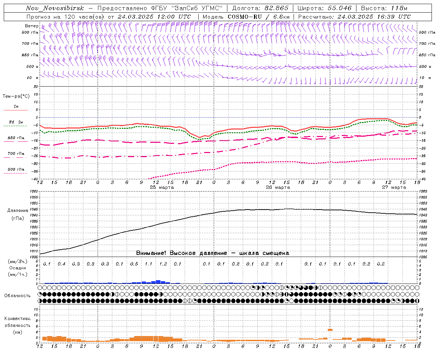The height and width of the screenshot is (349, 437).
Task: Click the Td 2м dew point legend entry
Action: tap(16, 122)
